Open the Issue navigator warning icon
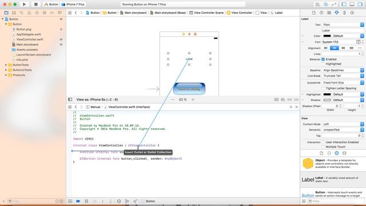Viewport: 366px width, 206px height. click(x=29, y=13)
